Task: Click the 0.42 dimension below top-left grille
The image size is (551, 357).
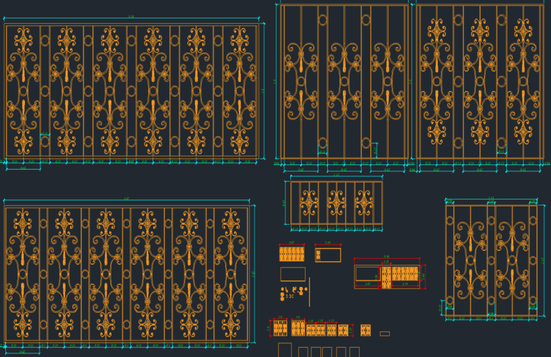Action: [x=23, y=168]
